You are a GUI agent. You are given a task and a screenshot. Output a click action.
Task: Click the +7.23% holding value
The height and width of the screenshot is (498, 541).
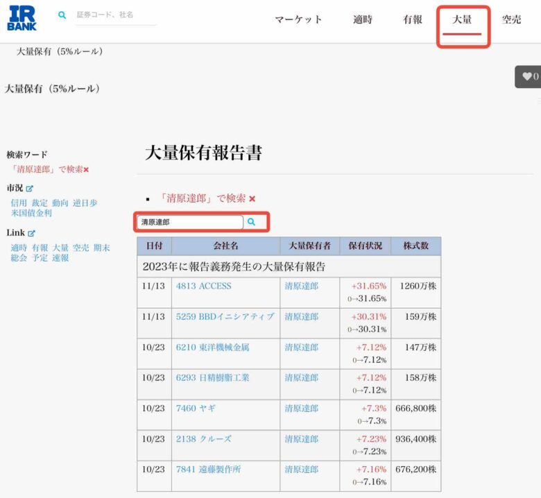371,439
